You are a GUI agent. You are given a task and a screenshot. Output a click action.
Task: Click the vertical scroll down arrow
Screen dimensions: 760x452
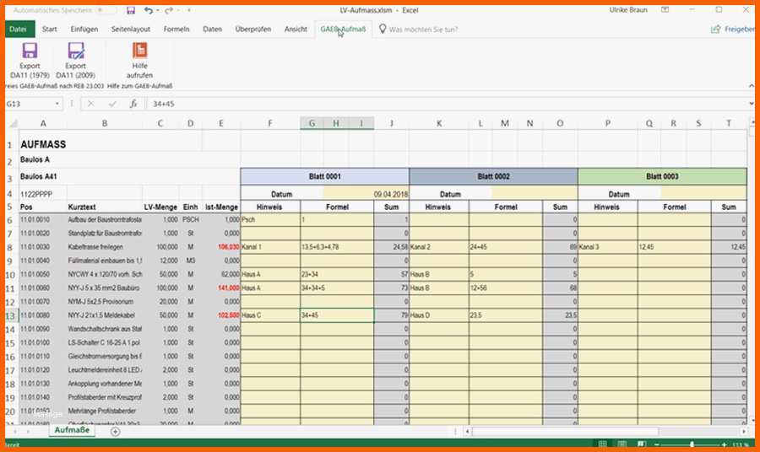752,421
